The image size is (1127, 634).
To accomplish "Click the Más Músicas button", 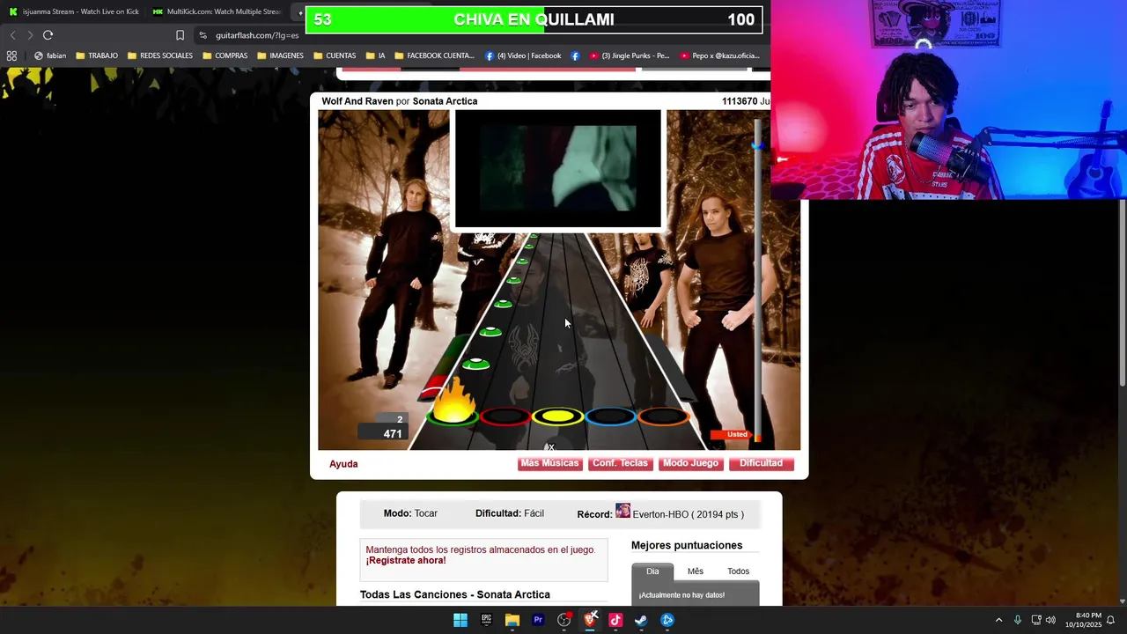I will [549, 463].
